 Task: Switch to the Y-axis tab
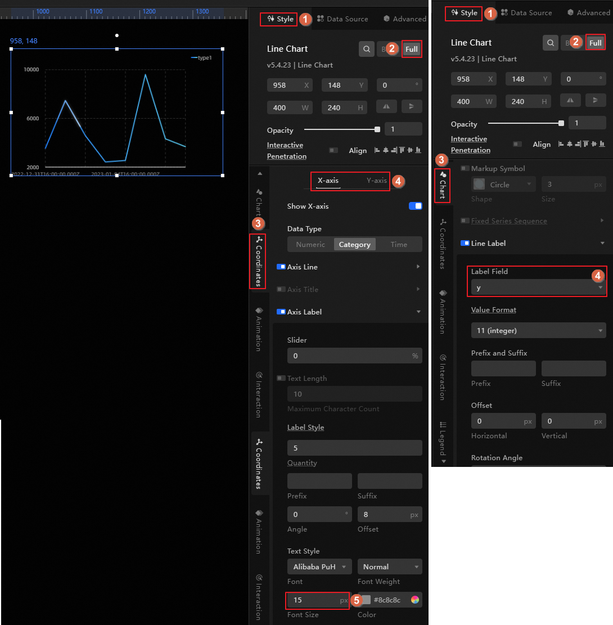click(x=377, y=181)
